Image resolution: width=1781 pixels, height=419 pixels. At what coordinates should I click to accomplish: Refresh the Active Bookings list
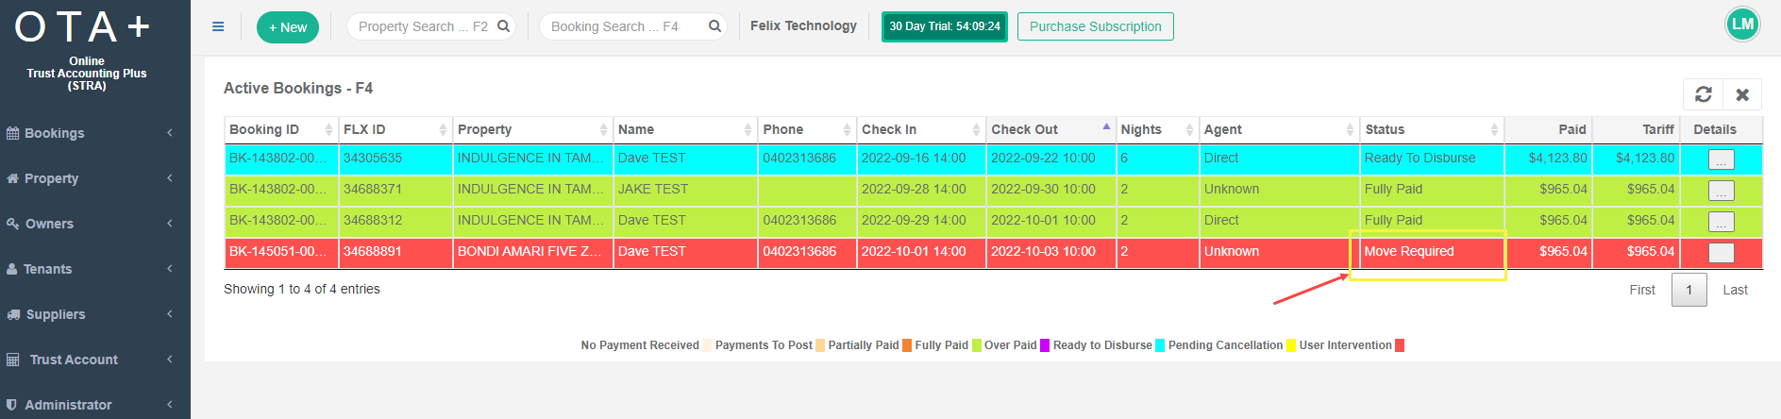click(x=1703, y=94)
